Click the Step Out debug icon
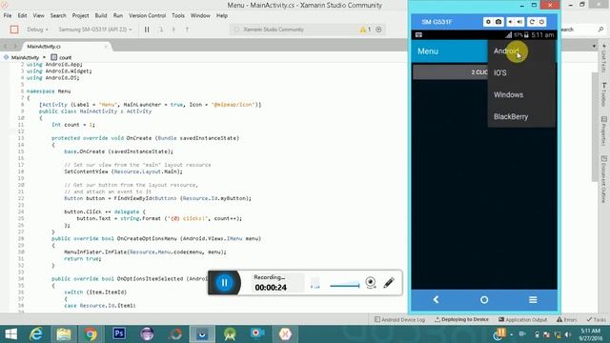Image resolution: width=610 pixels, height=343 pixels. click(x=187, y=30)
